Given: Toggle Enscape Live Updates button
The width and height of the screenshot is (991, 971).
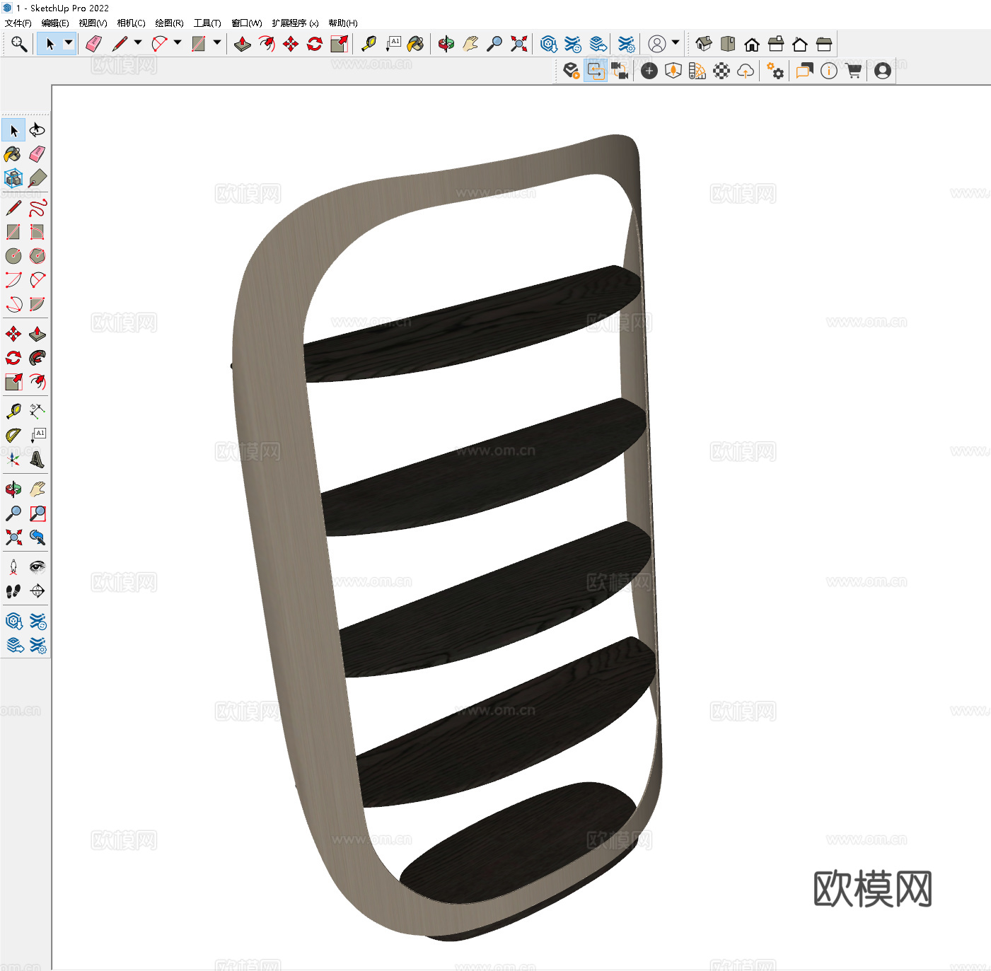Looking at the screenshot, I should pos(596,71).
